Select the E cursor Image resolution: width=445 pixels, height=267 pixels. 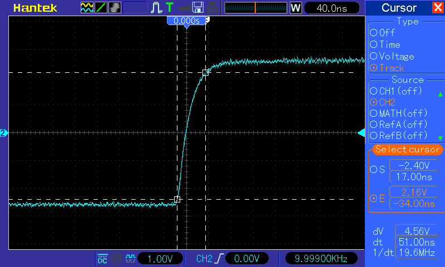tap(378, 198)
